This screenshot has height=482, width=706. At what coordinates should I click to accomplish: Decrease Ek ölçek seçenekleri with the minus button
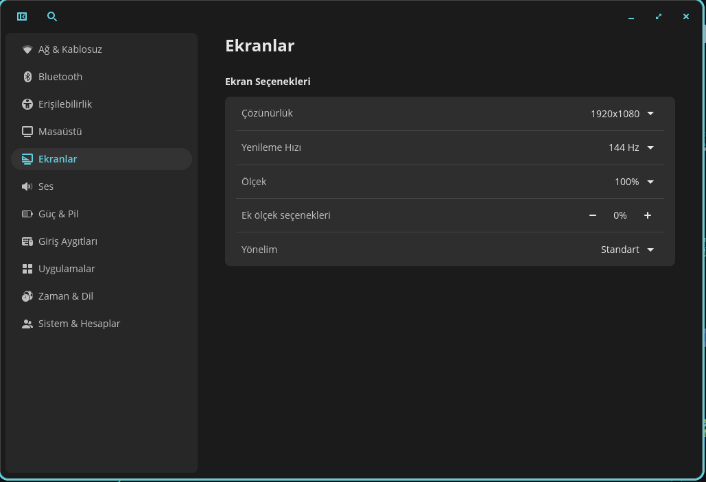pos(593,215)
